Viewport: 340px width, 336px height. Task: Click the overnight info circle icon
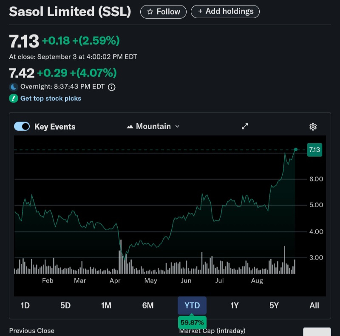[x=112, y=87]
